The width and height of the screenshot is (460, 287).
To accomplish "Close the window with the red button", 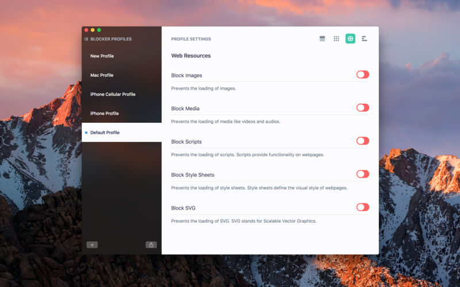I will (86, 30).
